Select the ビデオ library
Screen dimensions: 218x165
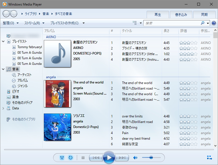pos(16,92)
